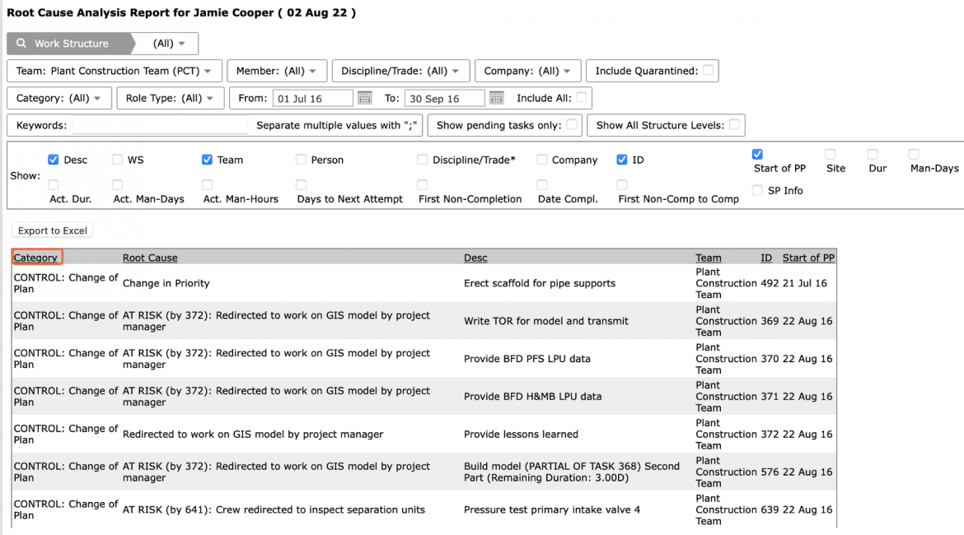964x535 pixels.
Task: Check the Company show checkbox
Action: click(541, 160)
